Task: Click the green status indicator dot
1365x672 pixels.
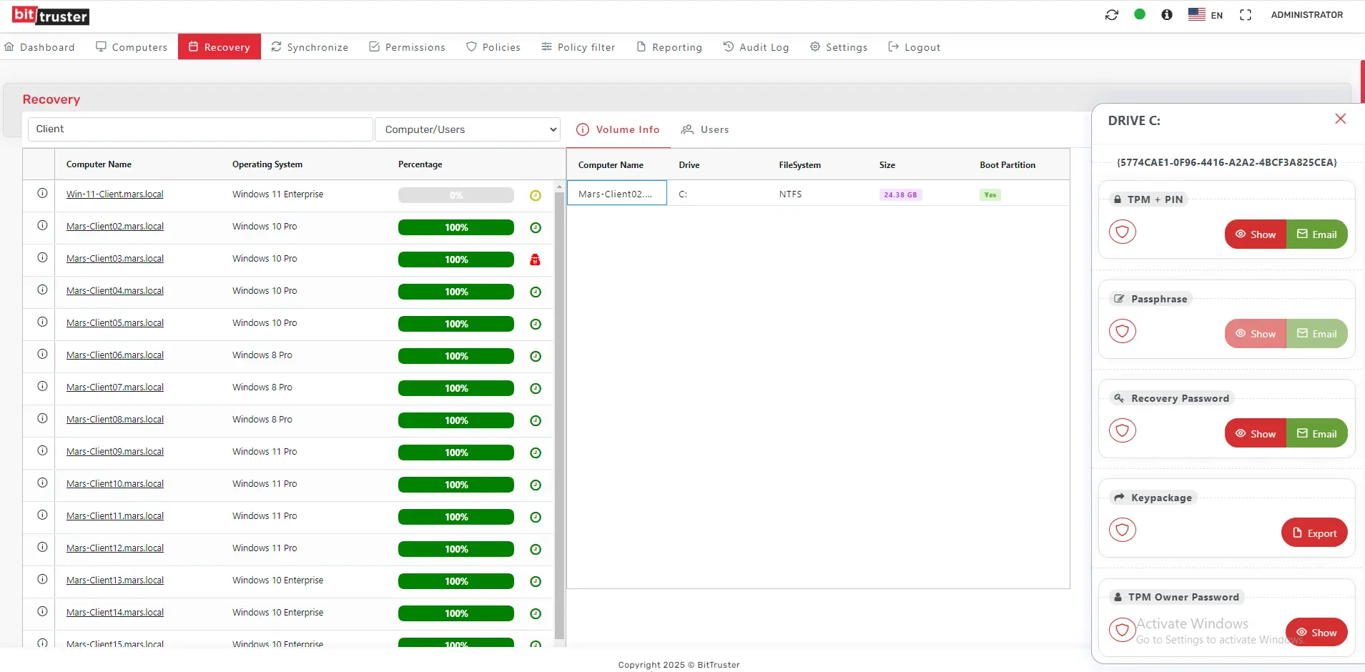Action: click(x=1140, y=14)
